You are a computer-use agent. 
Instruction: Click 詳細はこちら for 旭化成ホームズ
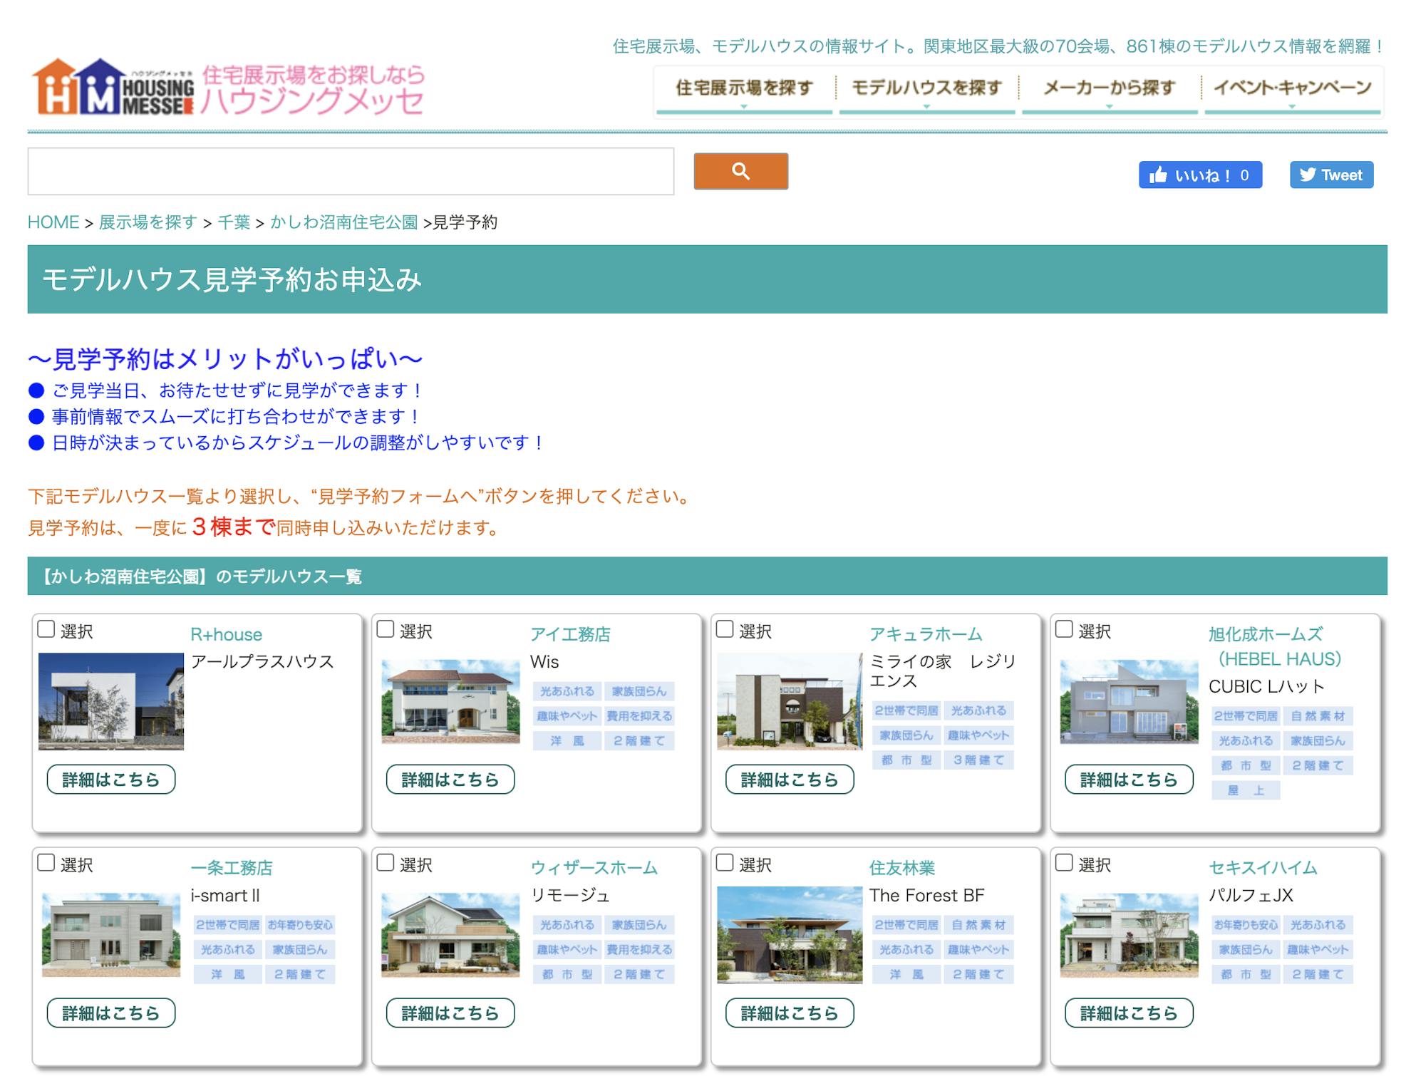pos(1129,780)
